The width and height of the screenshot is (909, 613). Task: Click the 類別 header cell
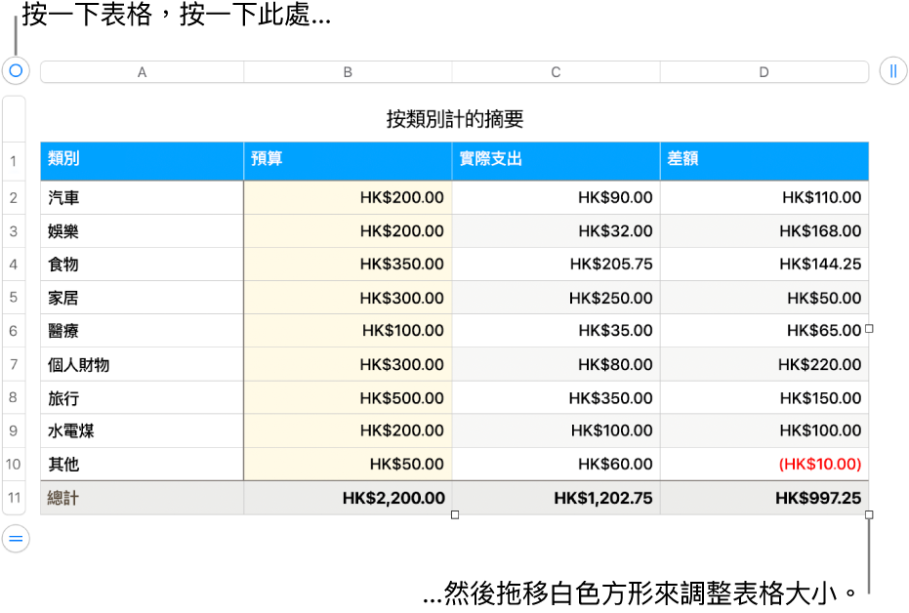pos(142,161)
